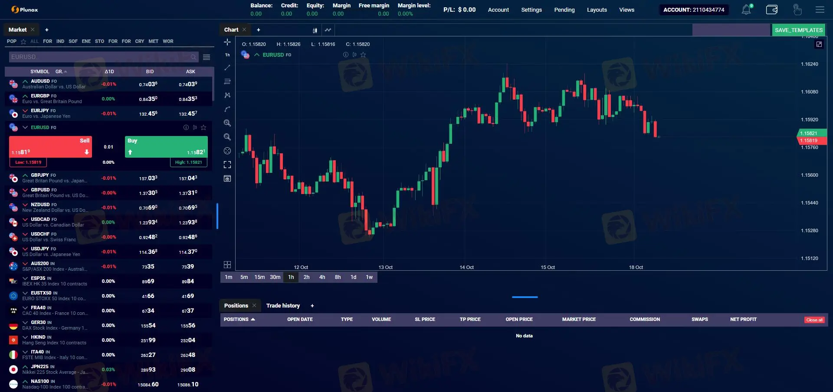Screen dimensions: 833x392
Task: Take a chart screenshot with camera icon
Action: tap(227, 178)
